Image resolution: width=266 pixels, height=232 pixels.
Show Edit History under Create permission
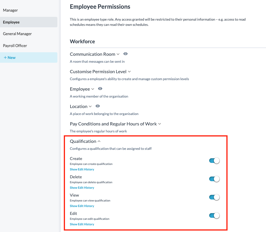tap(82, 170)
